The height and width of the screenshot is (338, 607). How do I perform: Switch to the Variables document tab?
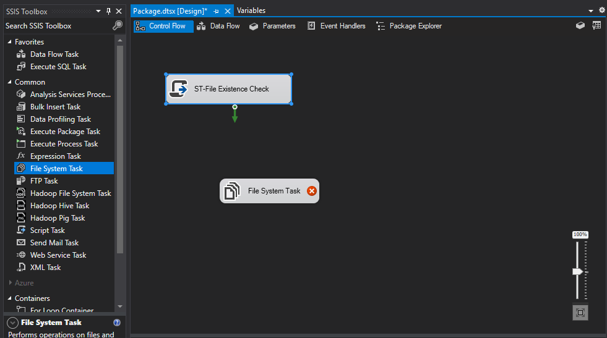251,11
